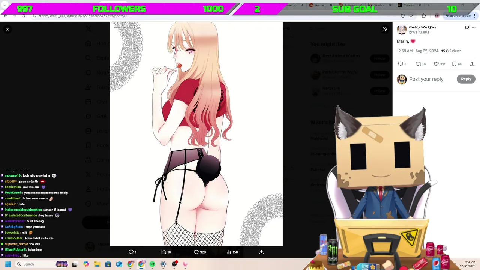Screen dimensions: 480x270
Task: Open the @Waifu_elle handle link
Action: [419, 32]
